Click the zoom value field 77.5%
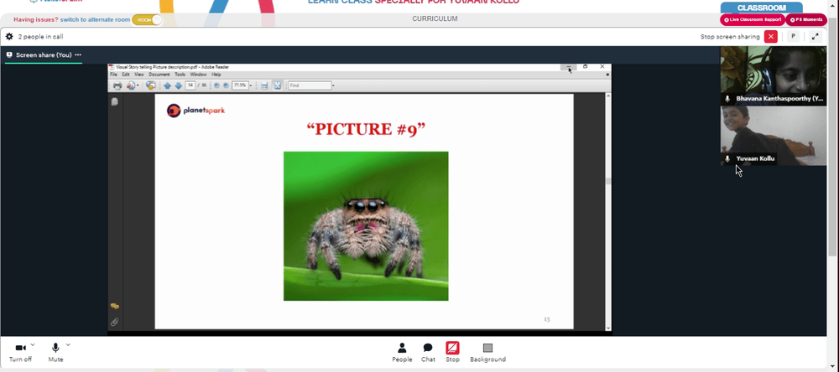 tap(240, 85)
